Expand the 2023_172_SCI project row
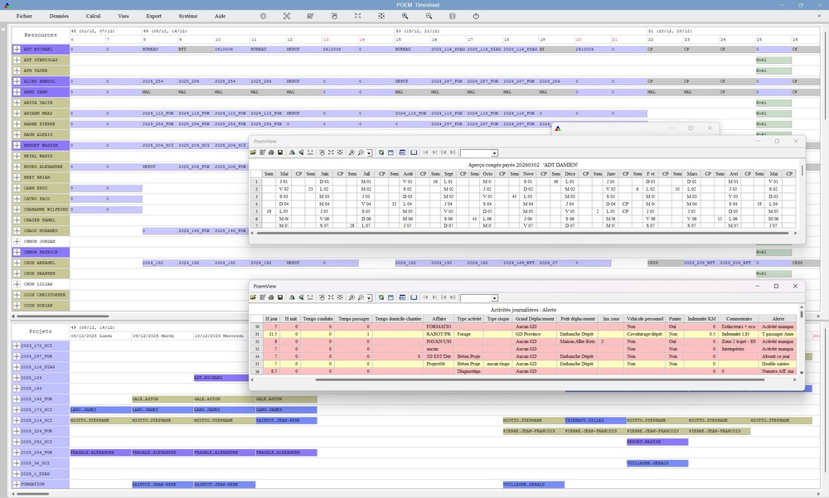The height and width of the screenshot is (498, 829). tap(17, 346)
